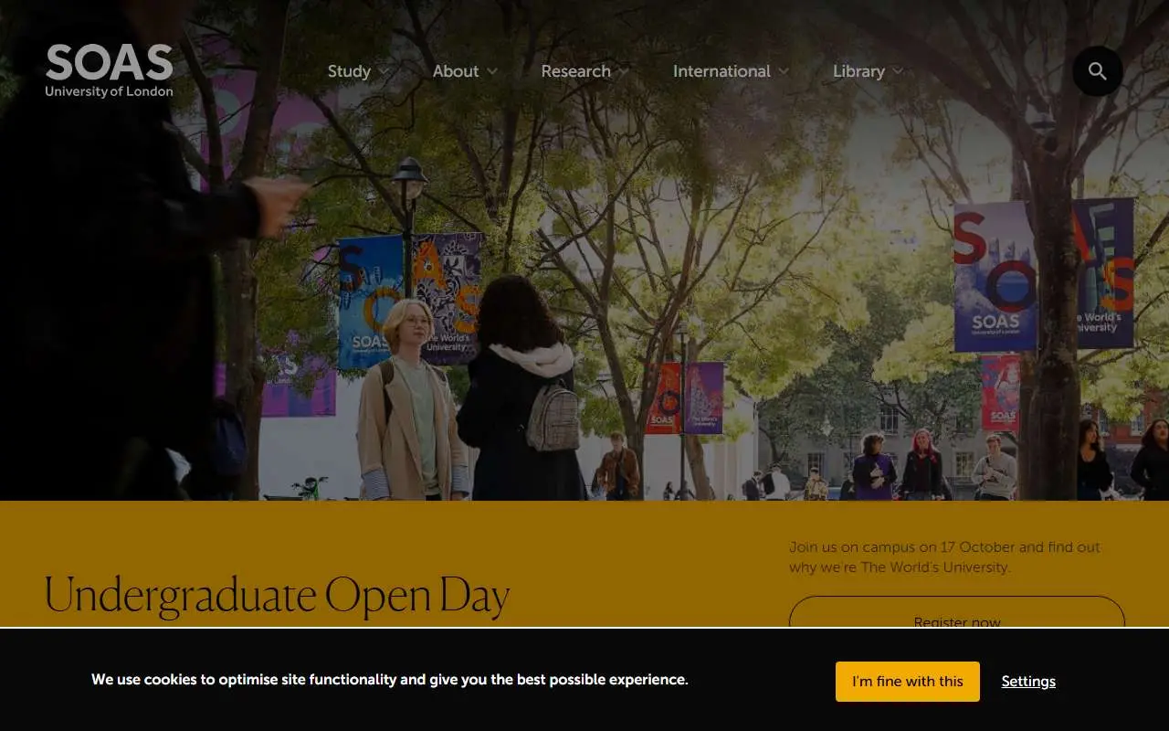Open the search magnifier icon
The width and height of the screenshot is (1169, 731).
coord(1097,71)
